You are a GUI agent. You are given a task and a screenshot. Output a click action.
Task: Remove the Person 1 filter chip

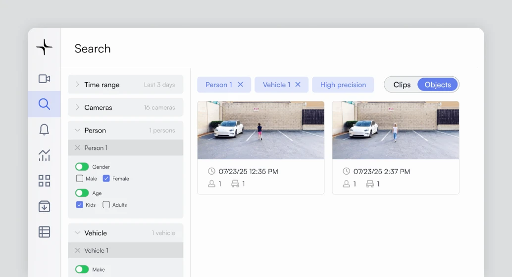(241, 85)
